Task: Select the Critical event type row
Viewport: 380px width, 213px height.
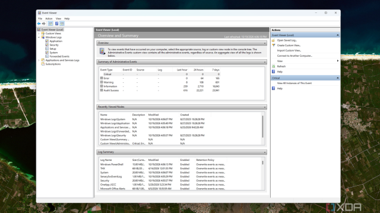Action: pyautogui.click(x=160, y=74)
